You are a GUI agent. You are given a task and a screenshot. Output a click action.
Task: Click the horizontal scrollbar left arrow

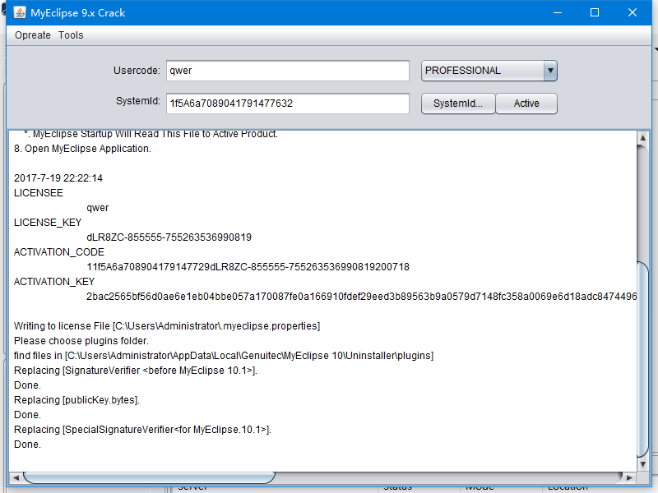coord(16,477)
